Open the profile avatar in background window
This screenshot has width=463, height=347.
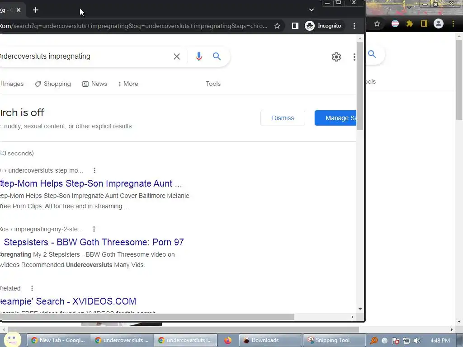point(439,23)
